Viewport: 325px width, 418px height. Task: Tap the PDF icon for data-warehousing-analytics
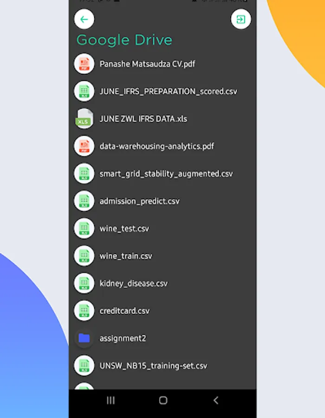(x=84, y=146)
